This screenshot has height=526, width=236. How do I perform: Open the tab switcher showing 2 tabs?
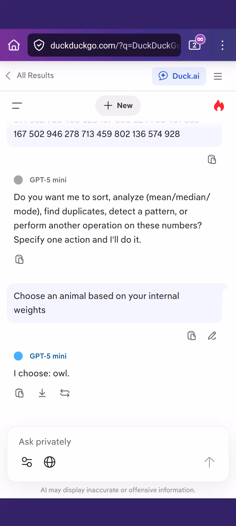[195, 45]
